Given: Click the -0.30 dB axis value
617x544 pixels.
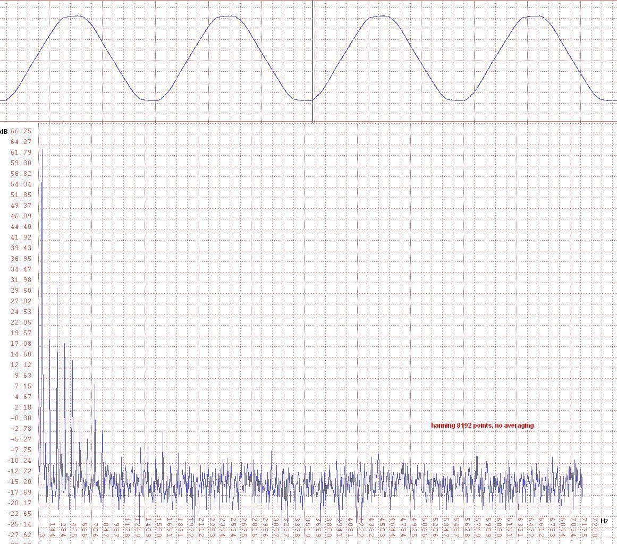Looking at the screenshot, I should pyautogui.click(x=21, y=418).
